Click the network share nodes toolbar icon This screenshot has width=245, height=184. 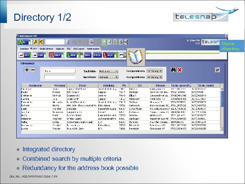126,42
